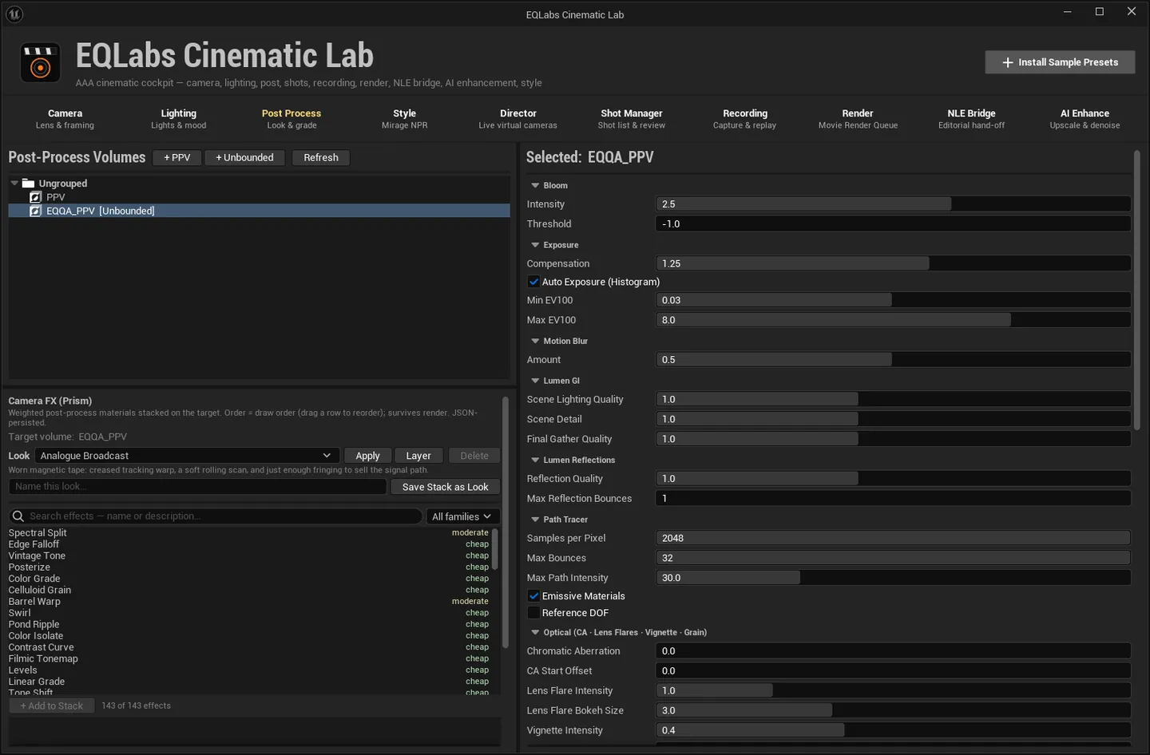Click the EQLabs Cinematic Lab film-reel logo
Screen dimensions: 1150x755
point(40,63)
